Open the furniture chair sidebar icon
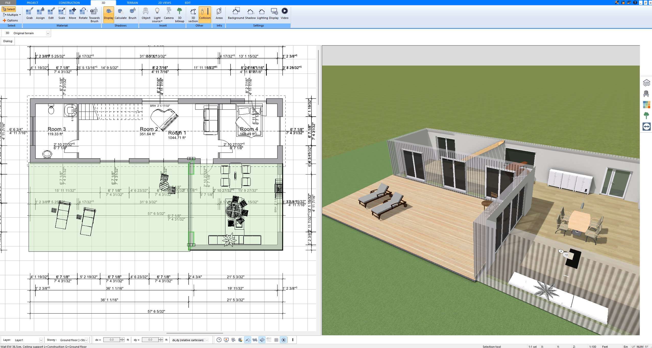The height and width of the screenshot is (348, 652). point(646,94)
